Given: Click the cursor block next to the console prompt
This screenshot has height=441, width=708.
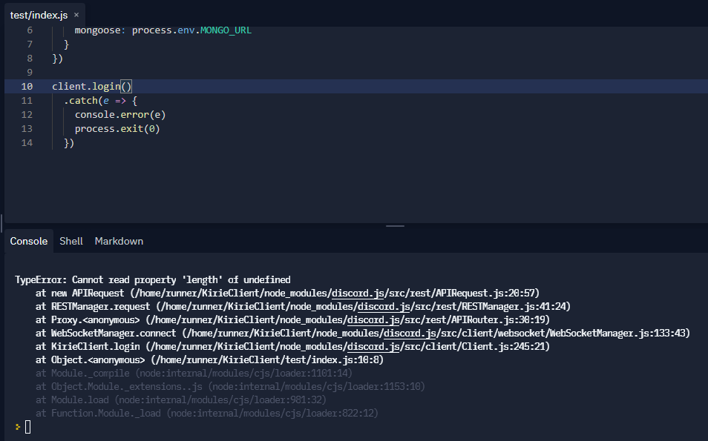Looking at the screenshot, I should [29, 427].
